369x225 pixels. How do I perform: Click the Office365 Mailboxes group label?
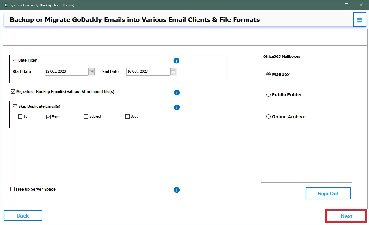click(282, 56)
